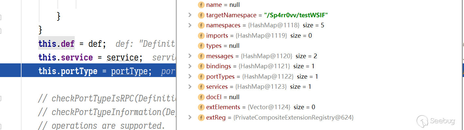
Task: Click the highlighted this.def assignment
Action: coord(56,43)
